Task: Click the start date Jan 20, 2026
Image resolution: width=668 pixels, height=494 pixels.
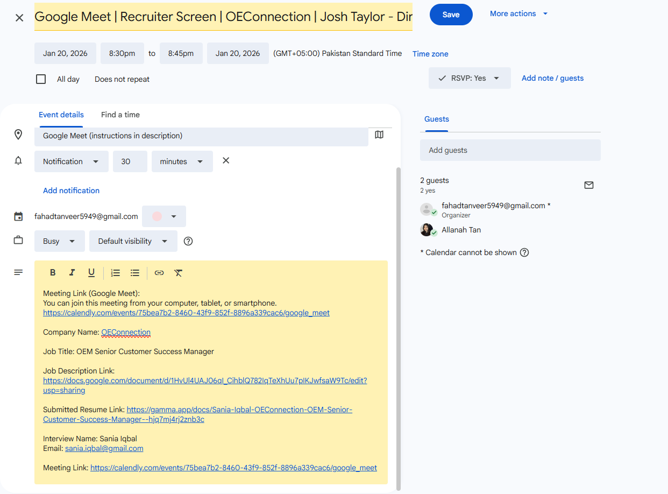Action: coord(65,53)
